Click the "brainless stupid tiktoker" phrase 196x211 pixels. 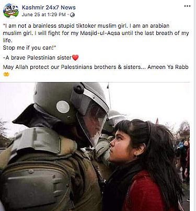tap(64, 26)
